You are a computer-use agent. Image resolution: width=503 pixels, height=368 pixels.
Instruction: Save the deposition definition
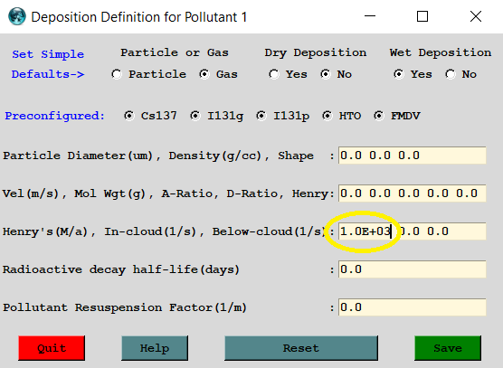click(x=448, y=348)
